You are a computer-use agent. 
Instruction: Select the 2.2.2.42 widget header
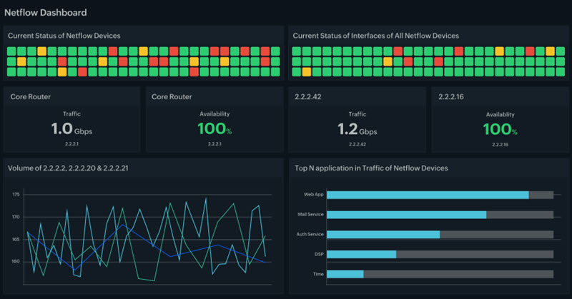click(308, 97)
